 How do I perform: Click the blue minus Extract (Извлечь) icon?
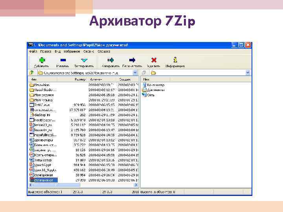(x=63, y=60)
